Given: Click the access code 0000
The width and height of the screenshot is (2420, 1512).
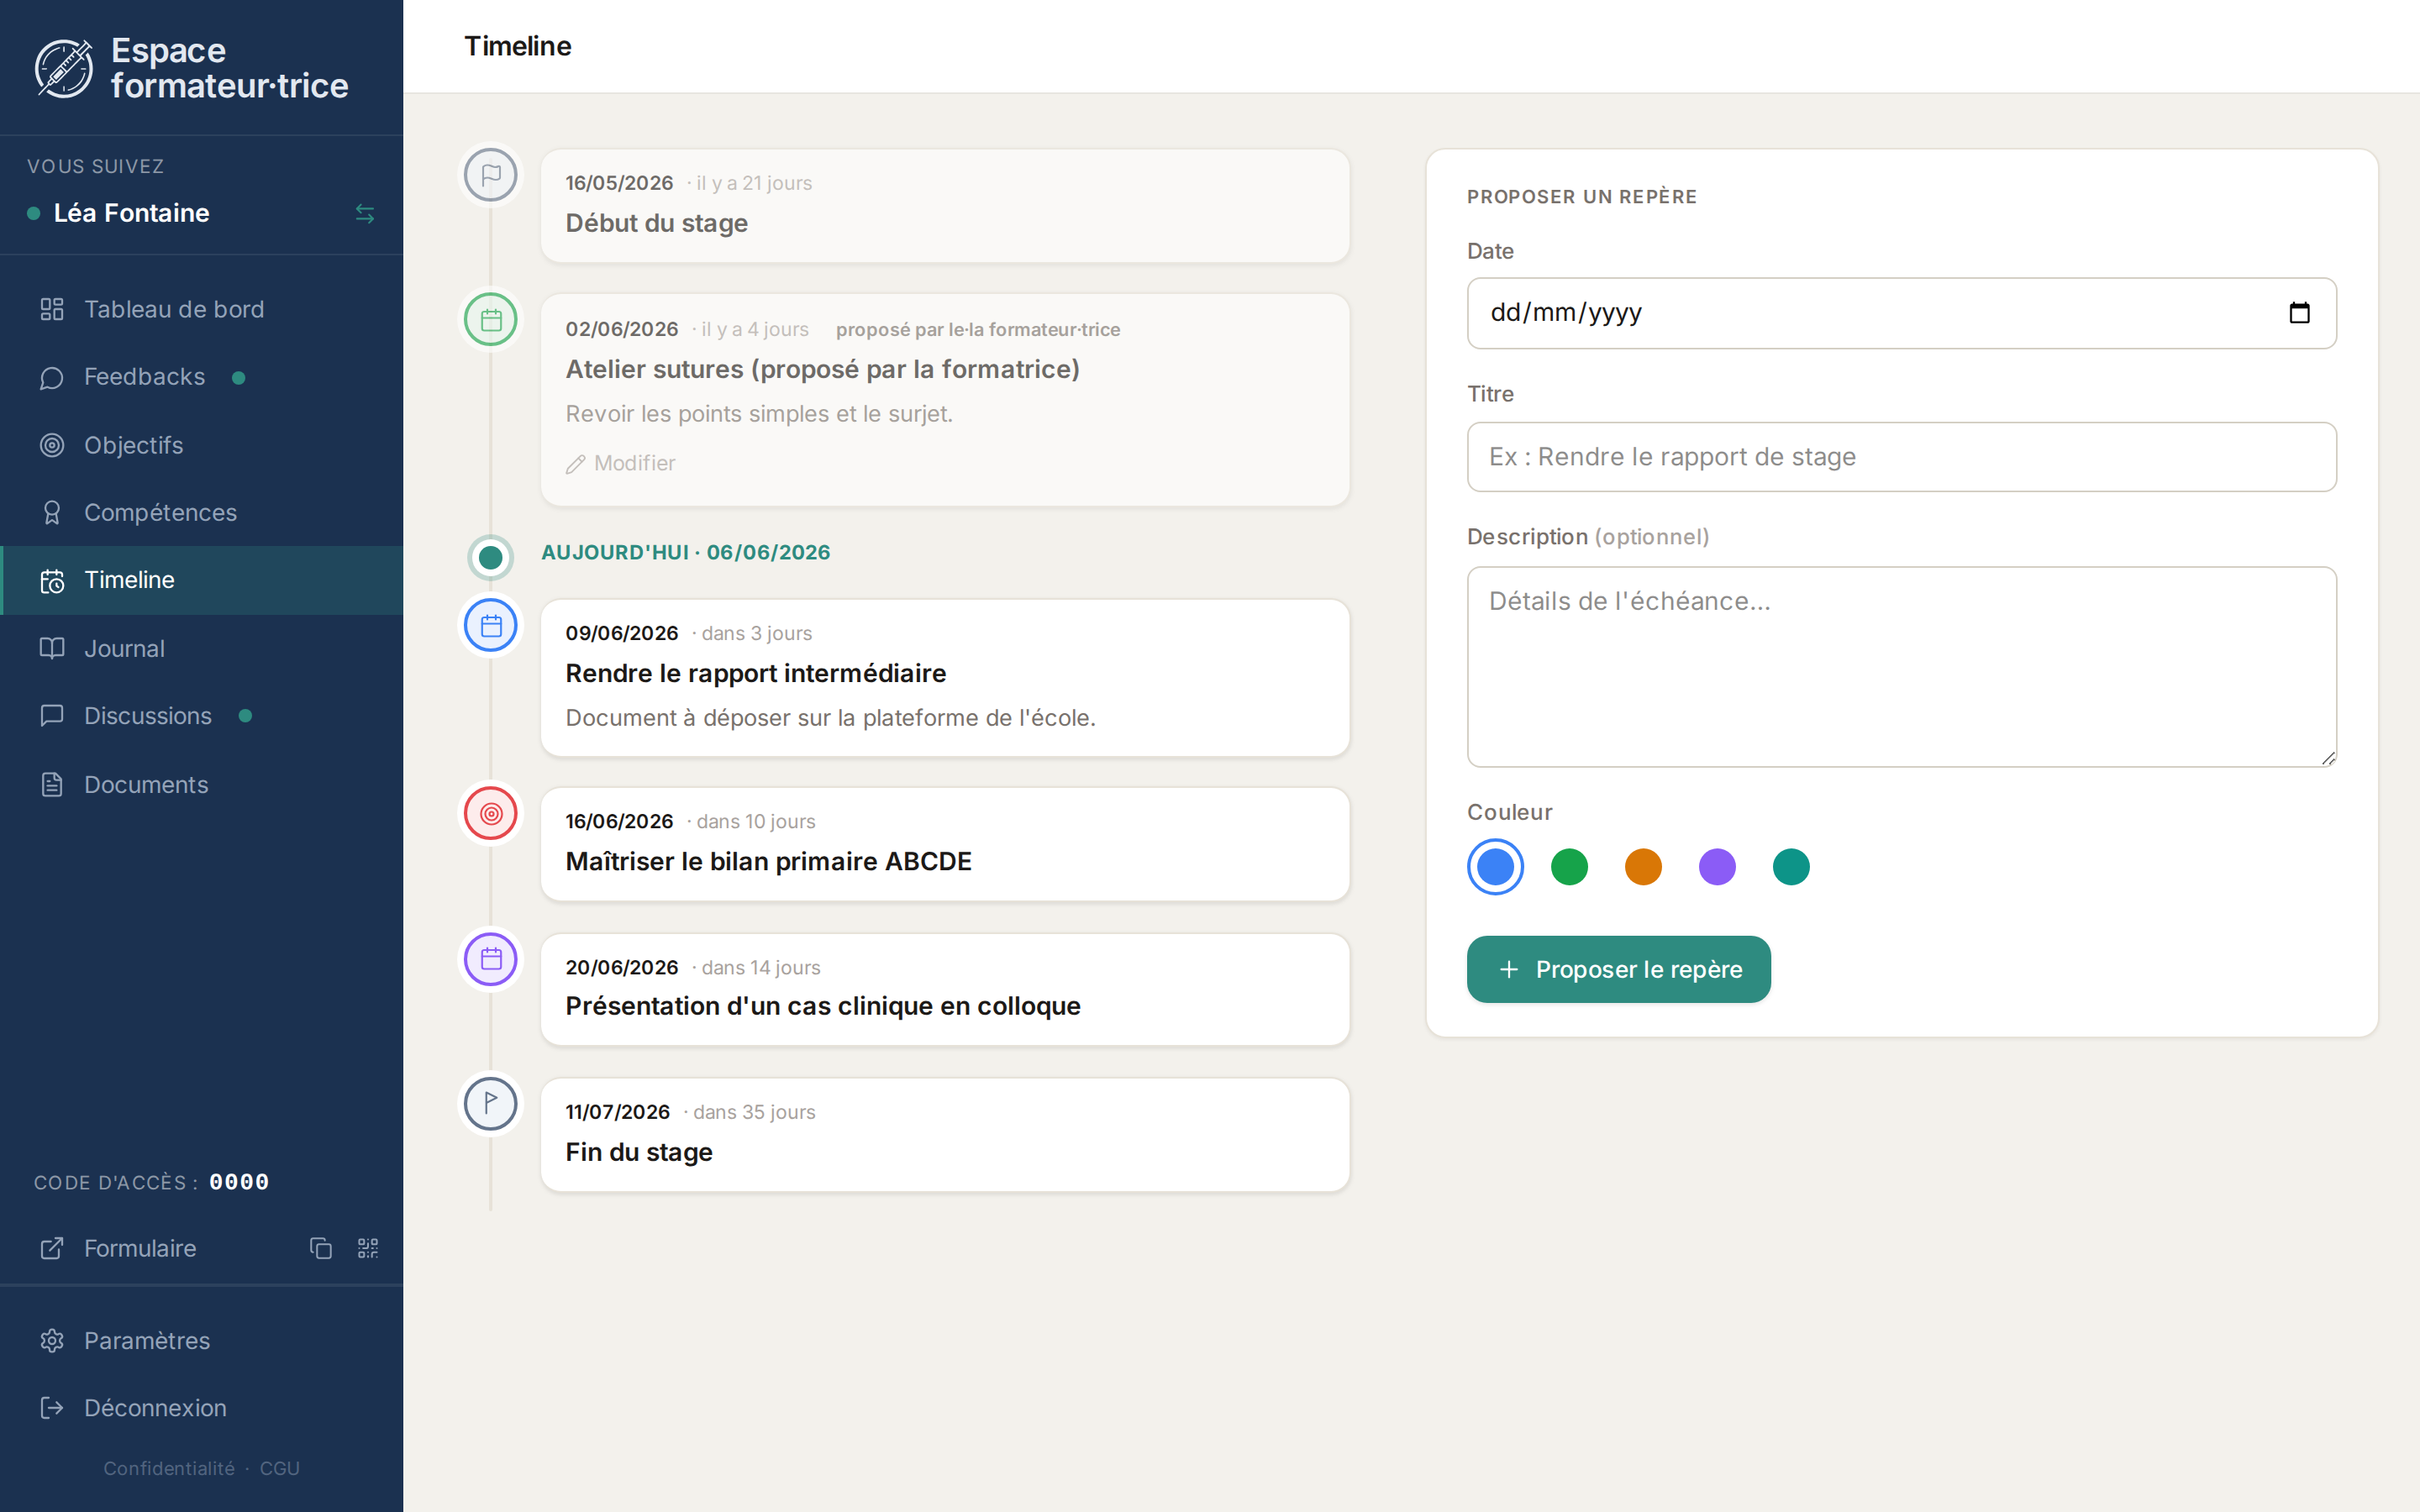Looking at the screenshot, I should (x=239, y=1182).
